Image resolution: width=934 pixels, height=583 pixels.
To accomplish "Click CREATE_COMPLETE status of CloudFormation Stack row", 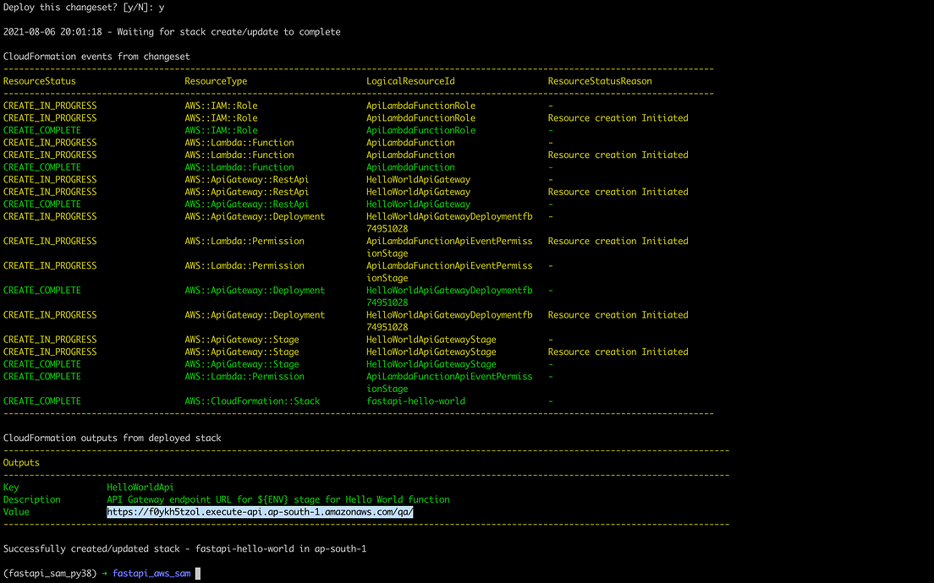I will coord(41,401).
